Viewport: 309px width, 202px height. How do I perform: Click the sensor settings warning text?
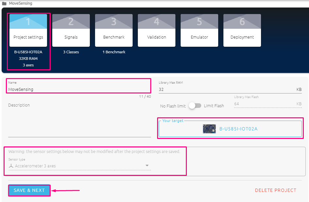[94, 152]
